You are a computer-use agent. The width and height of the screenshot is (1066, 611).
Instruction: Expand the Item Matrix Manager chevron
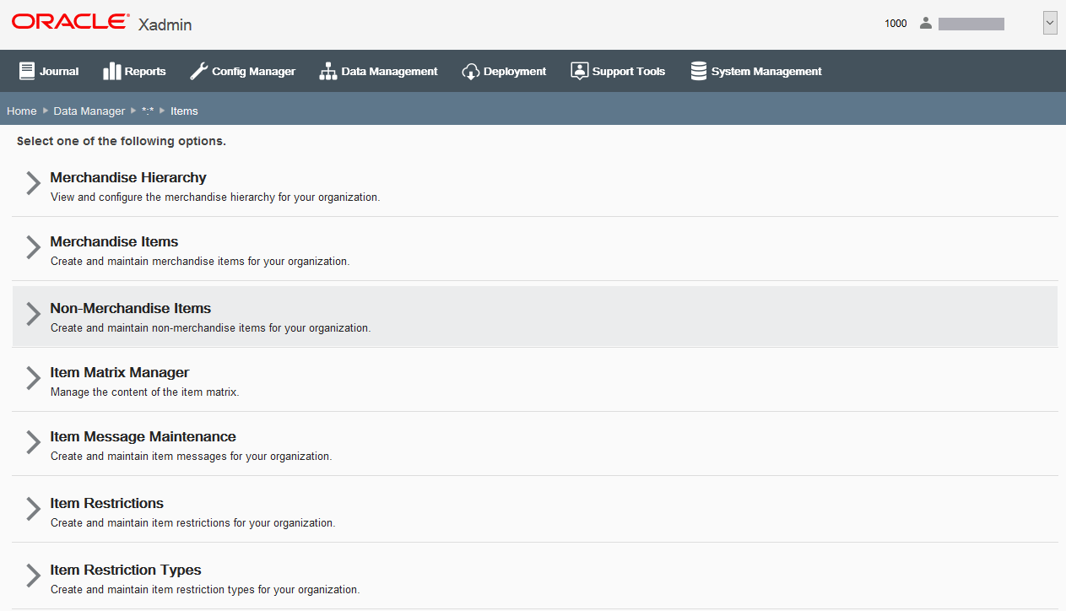coord(31,378)
